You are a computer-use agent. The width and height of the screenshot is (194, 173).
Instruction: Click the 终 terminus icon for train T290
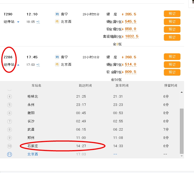57,21
